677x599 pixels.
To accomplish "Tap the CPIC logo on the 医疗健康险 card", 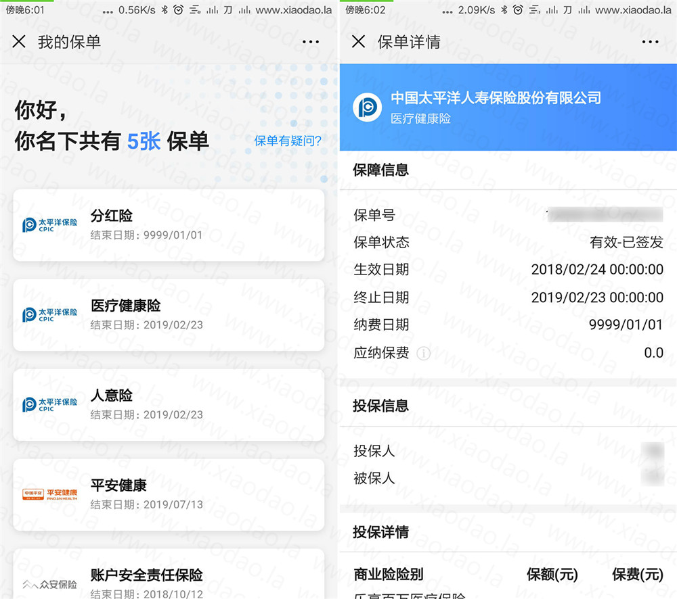I will pyautogui.click(x=49, y=315).
